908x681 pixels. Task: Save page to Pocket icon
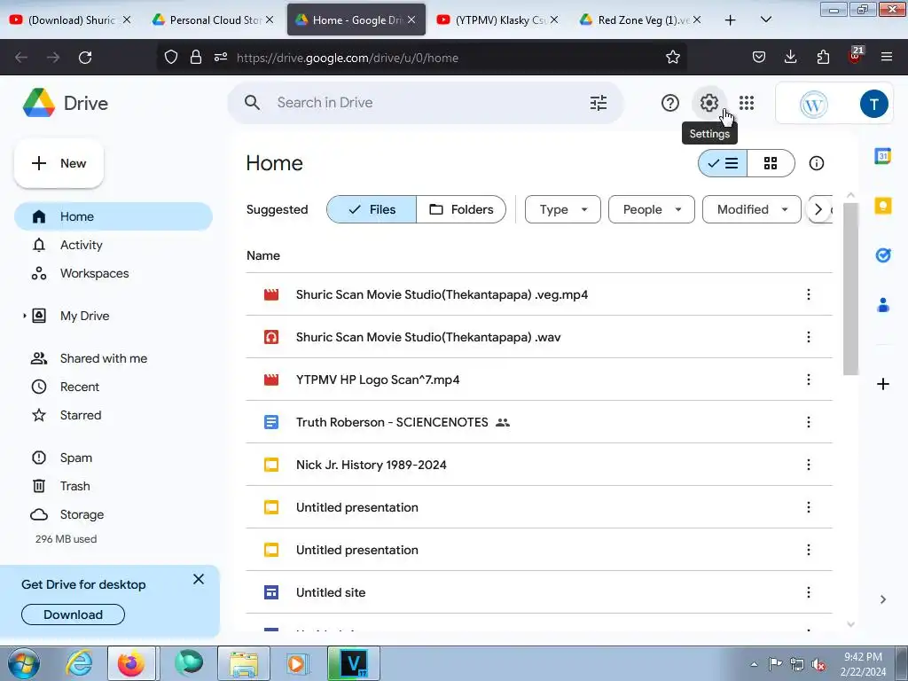[x=759, y=57]
